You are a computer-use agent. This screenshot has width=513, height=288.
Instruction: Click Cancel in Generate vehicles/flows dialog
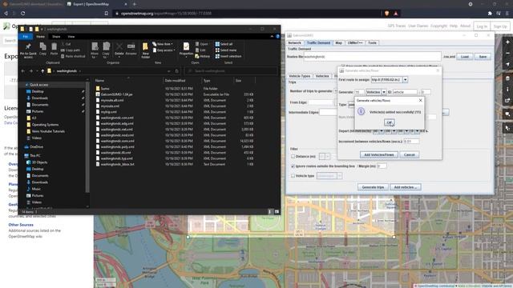click(410, 154)
